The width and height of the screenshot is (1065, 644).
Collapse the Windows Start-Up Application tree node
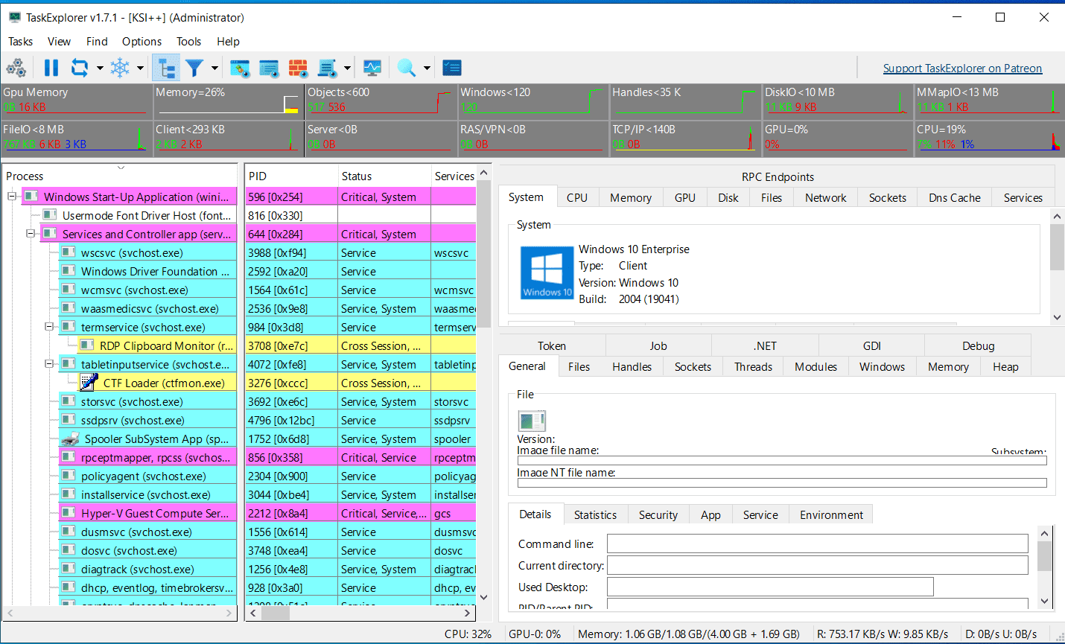[12, 197]
